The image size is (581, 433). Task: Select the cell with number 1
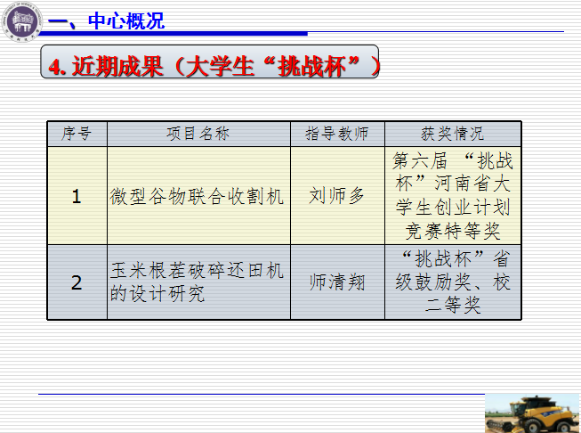click(77, 196)
